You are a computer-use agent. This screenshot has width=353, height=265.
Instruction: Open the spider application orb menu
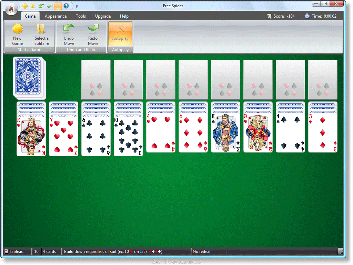click(x=11, y=9)
